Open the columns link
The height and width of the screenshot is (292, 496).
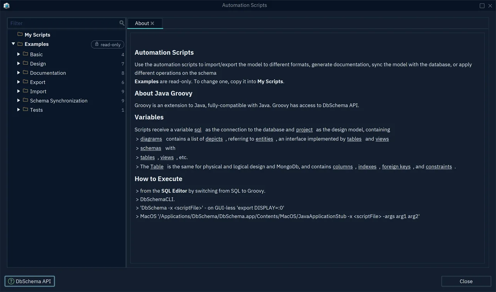[342, 166]
